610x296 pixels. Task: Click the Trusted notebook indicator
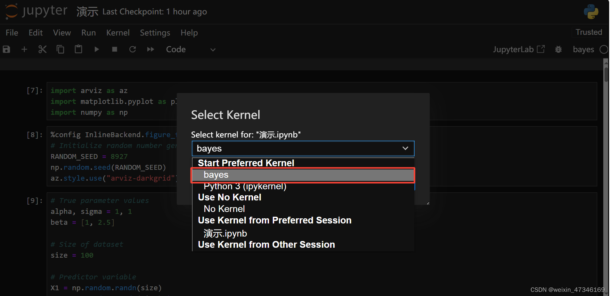pos(589,32)
